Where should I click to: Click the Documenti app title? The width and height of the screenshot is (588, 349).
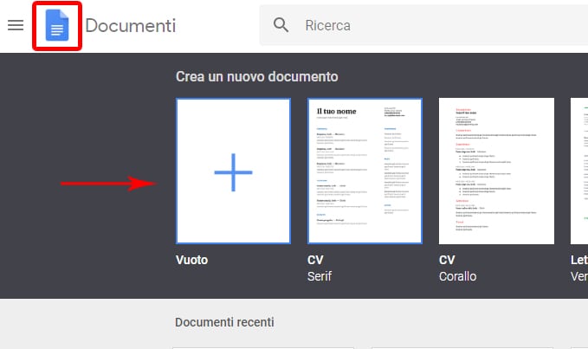click(x=130, y=25)
